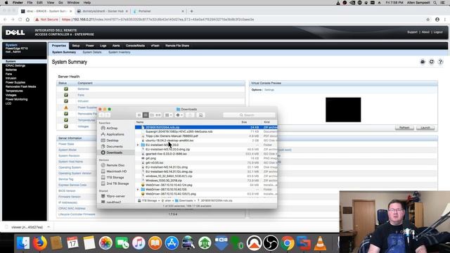Open Power Supplies in left navigation
Screen dimensions: 450x253
(x=15, y=82)
